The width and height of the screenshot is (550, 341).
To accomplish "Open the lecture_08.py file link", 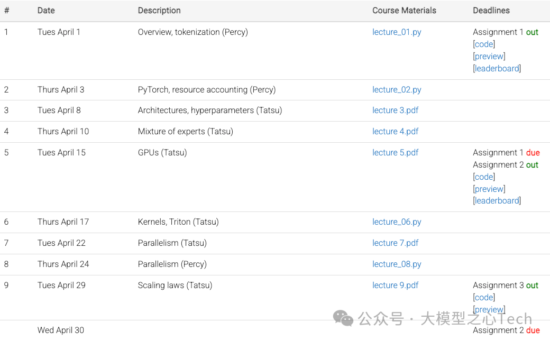I will (x=397, y=264).
